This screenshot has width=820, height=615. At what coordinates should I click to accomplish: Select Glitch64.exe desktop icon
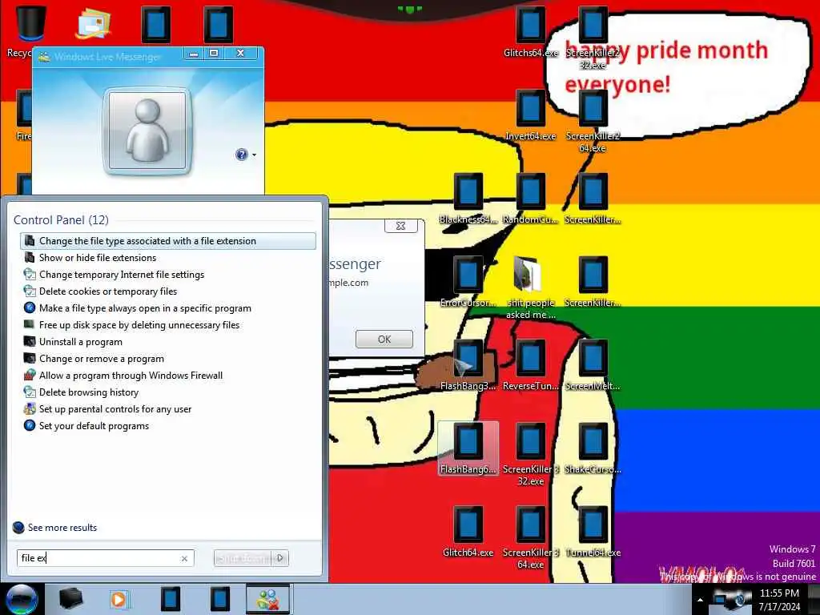468,532
